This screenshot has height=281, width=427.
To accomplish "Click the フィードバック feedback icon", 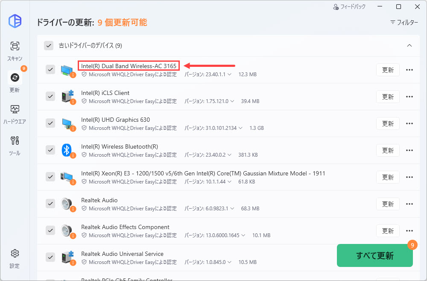I will point(336,7).
